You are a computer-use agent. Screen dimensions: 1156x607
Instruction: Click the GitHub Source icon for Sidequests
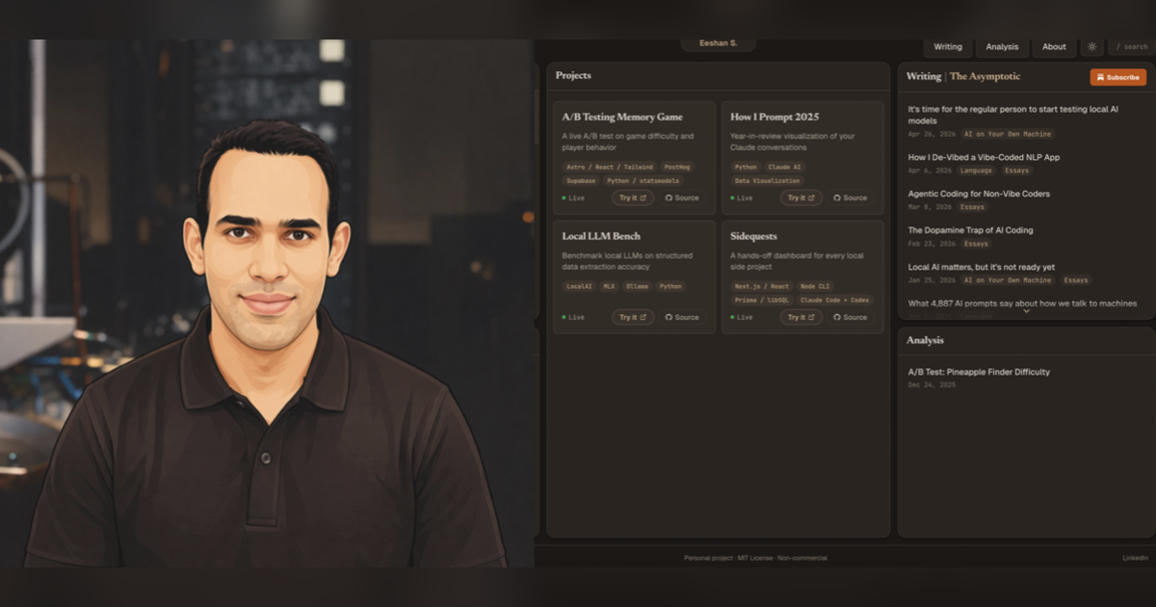(837, 317)
